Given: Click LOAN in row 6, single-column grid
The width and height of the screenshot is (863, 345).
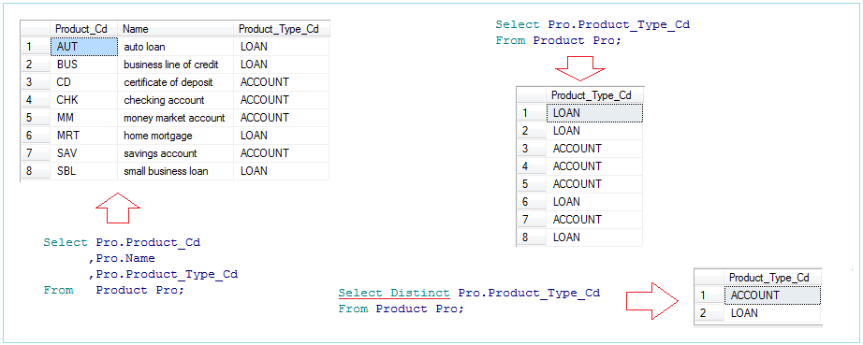Looking at the screenshot, I should click(x=594, y=202).
